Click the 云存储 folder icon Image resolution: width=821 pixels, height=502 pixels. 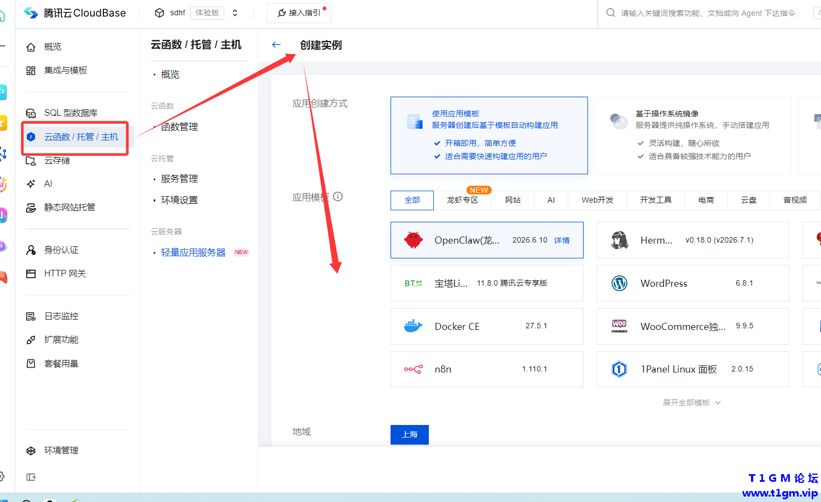(x=31, y=161)
